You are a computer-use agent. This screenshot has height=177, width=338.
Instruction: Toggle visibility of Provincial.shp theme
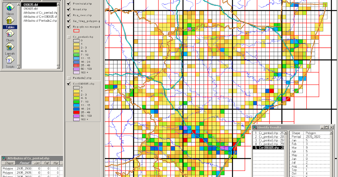[69, 3]
